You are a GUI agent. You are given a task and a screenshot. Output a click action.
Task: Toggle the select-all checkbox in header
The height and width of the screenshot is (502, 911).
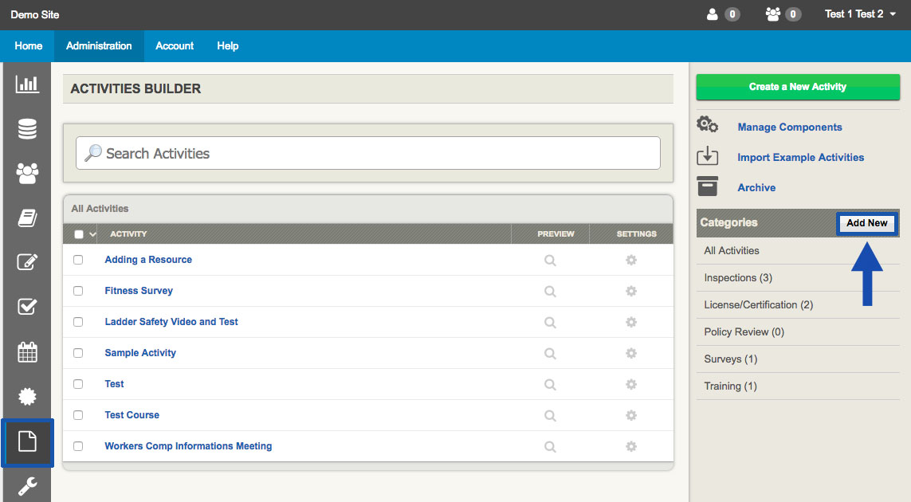coord(78,234)
